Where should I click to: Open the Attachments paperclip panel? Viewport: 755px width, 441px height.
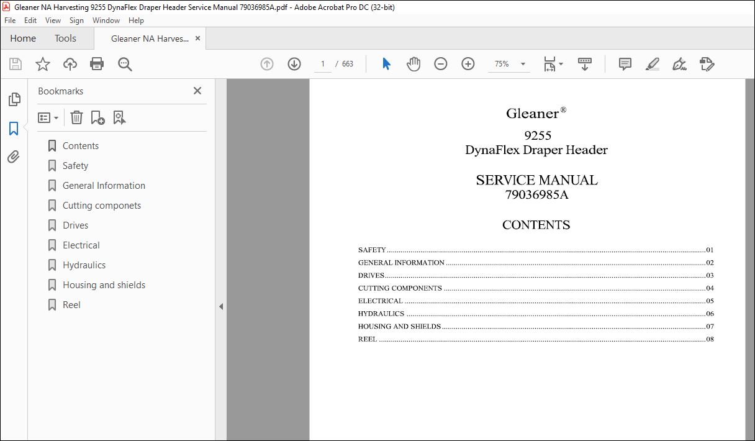pyautogui.click(x=14, y=157)
